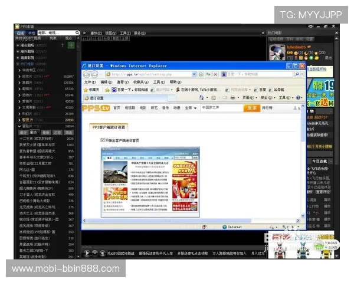Screen dimensions: 354x283
Task: Click the IE back navigation button
Action: coord(87,74)
